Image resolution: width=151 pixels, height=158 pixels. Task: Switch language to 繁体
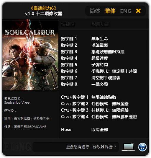110,11
